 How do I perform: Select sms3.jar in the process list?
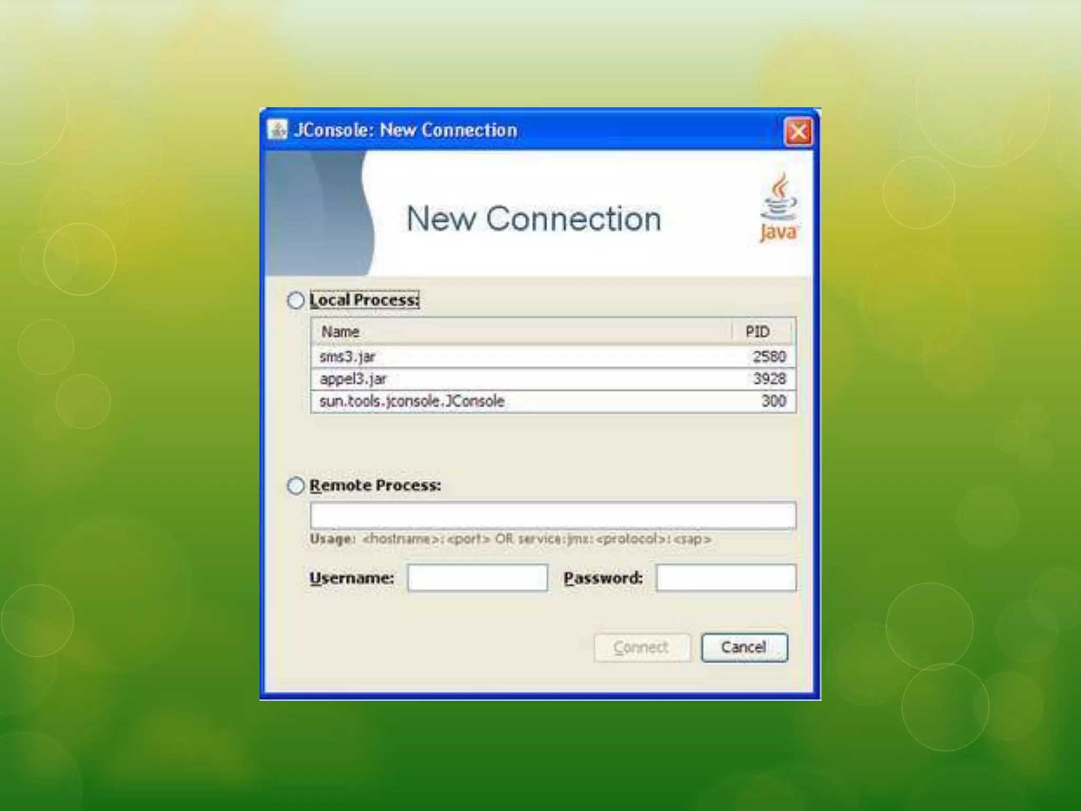(x=347, y=357)
